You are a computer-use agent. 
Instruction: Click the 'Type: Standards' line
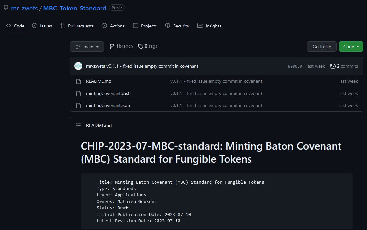pyautogui.click(x=116, y=188)
